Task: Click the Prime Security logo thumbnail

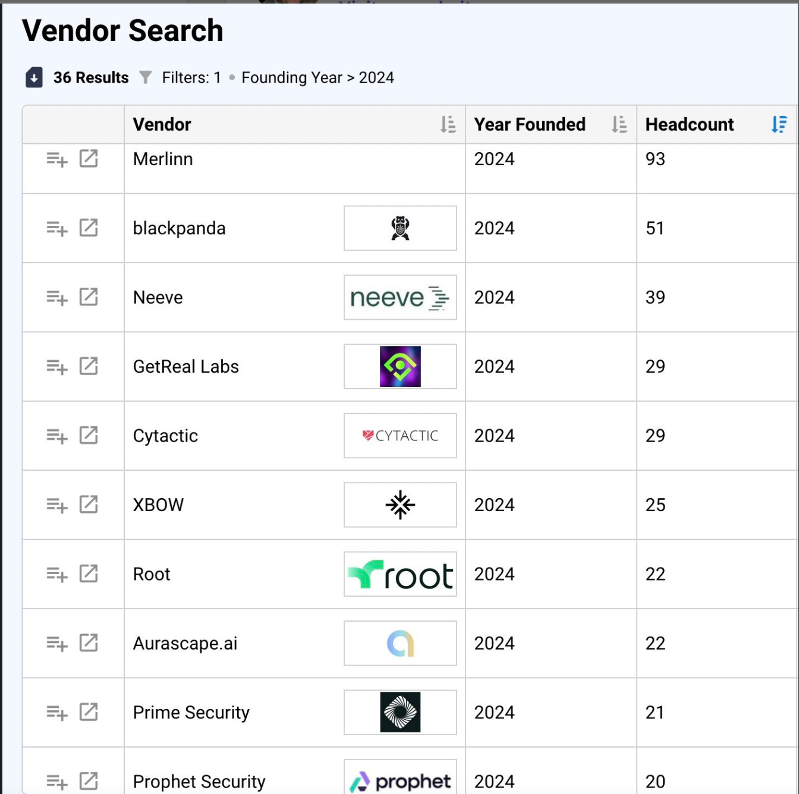Action: click(x=400, y=712)
